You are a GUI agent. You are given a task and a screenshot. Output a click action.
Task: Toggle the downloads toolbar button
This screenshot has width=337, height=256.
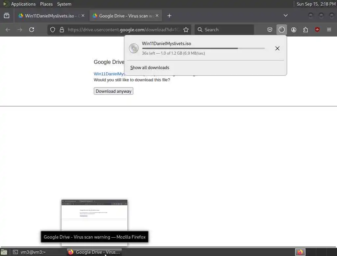(x=282, y=30)
